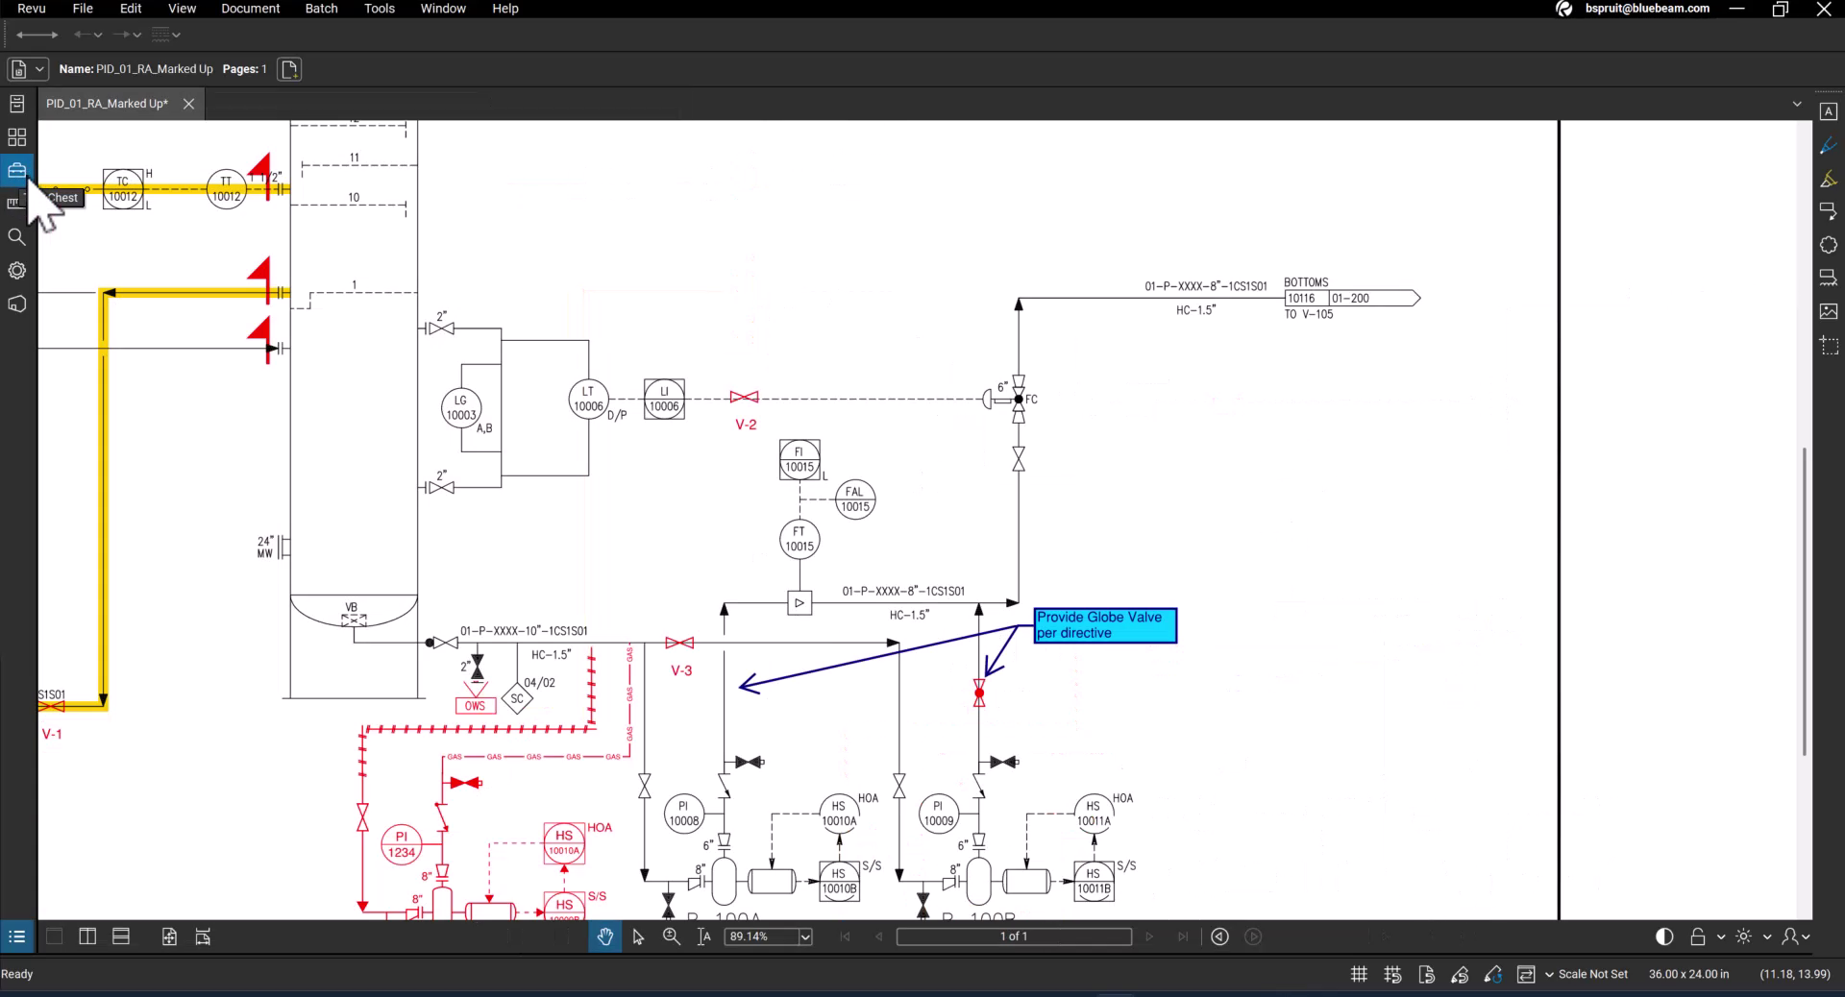Open the Markups List panel
Screen dimensions: 1845x997
point(16,936)
